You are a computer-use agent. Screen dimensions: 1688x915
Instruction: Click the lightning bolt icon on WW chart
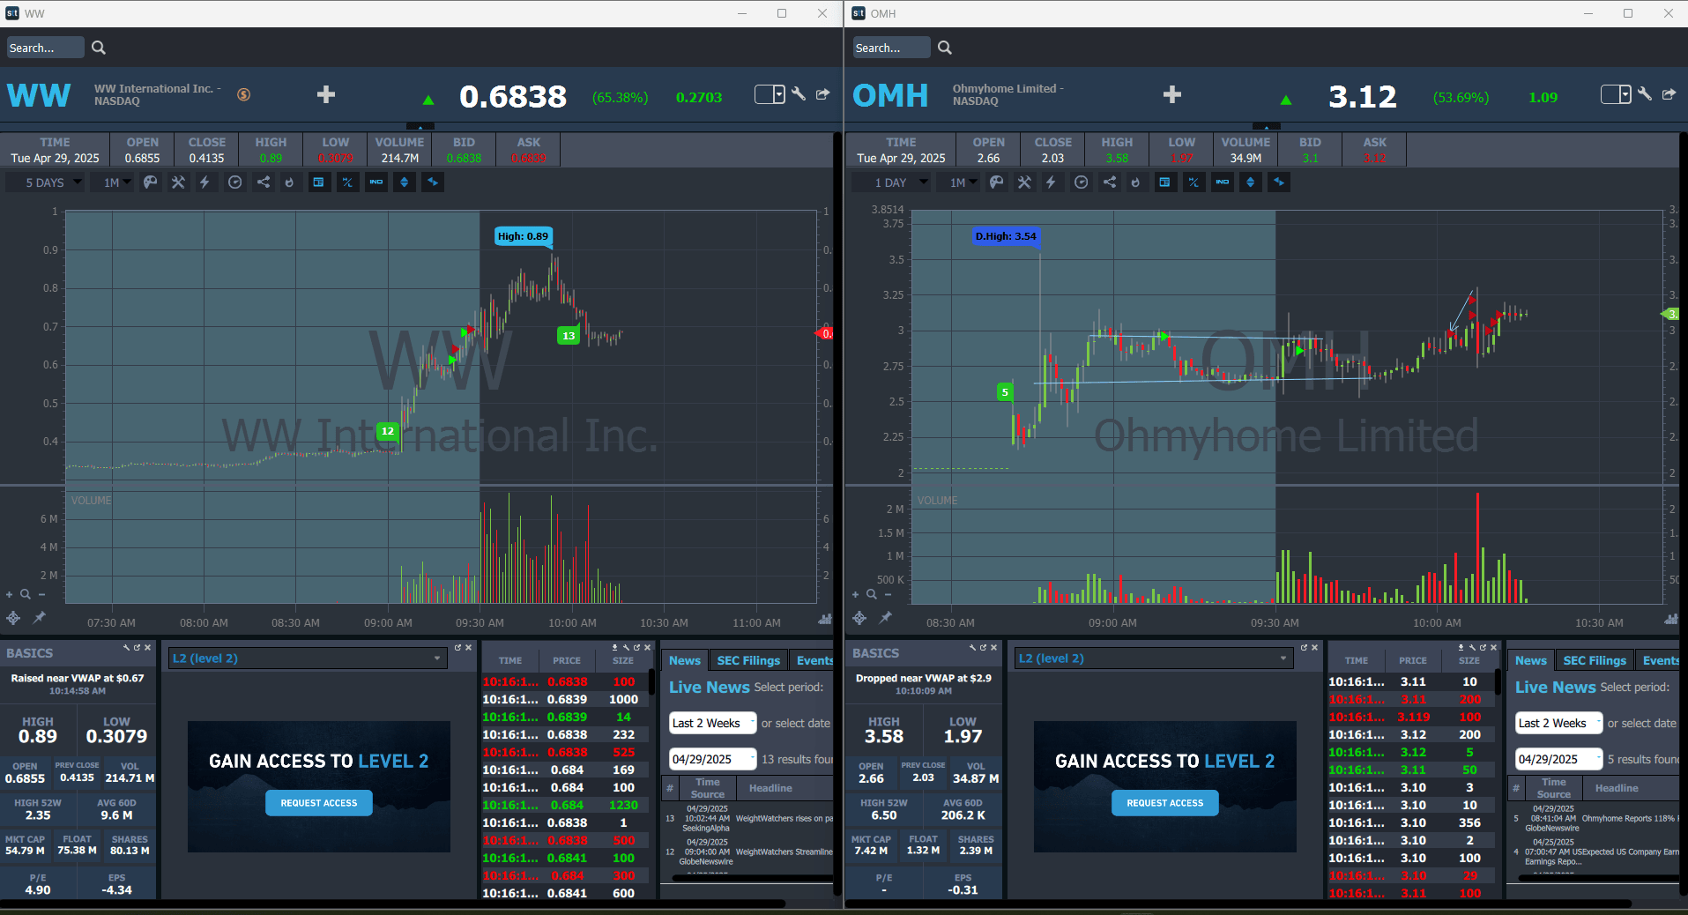point(204,182)
